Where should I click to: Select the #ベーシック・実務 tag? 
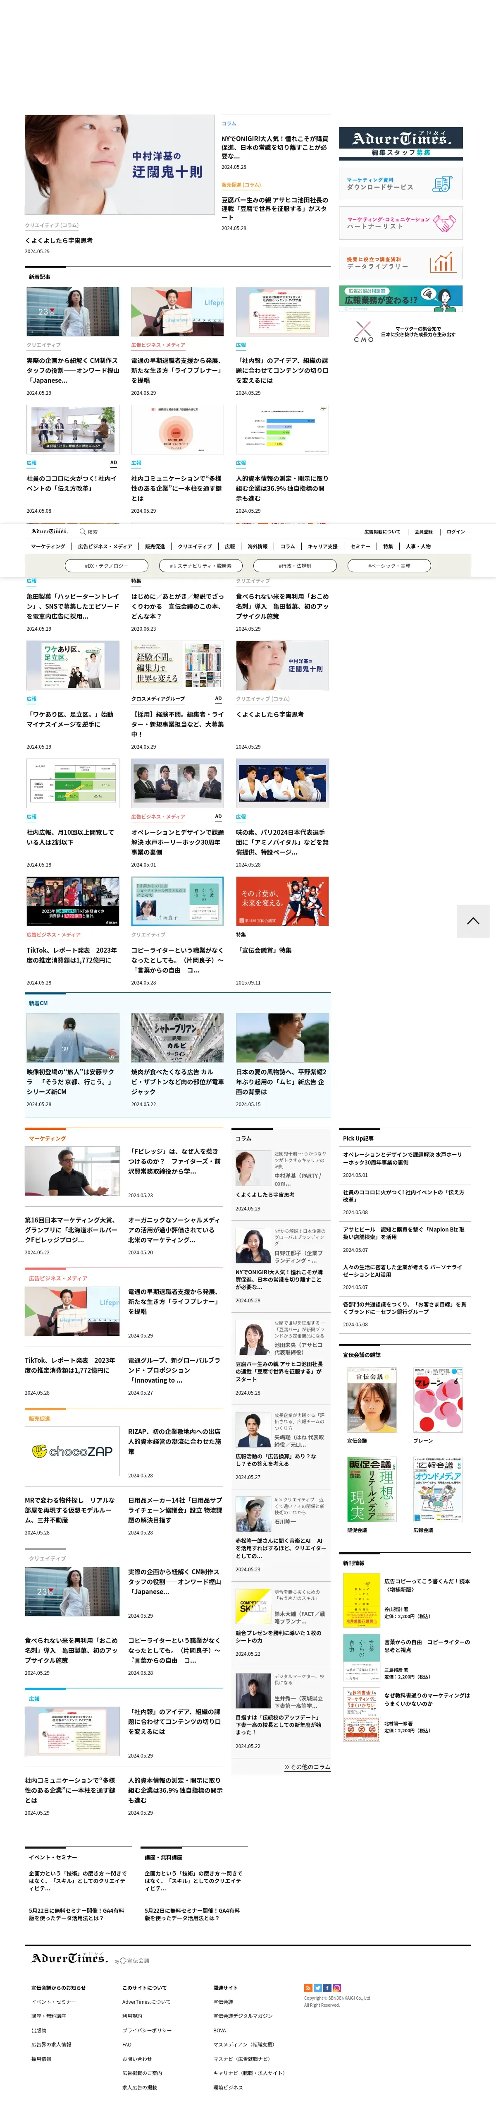pyautogui.click(x=389, y=566)
